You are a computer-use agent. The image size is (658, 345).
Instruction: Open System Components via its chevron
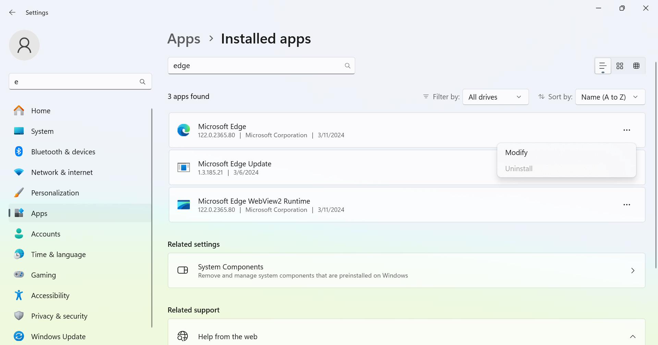(x=633, y=270)
